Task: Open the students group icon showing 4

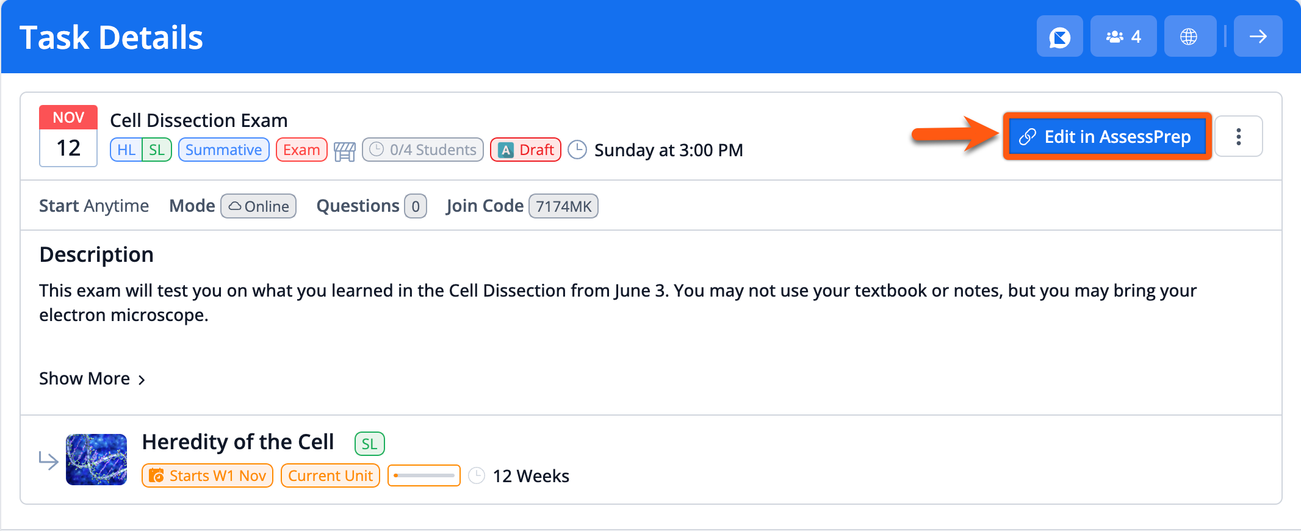Action: coord(1123,36)
